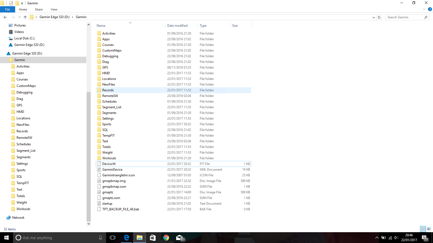The width and height of the screenshot is (433, 243).
Task: Open the Home ribbon tab
Action: pyautogui.click(x=23, y=9)
